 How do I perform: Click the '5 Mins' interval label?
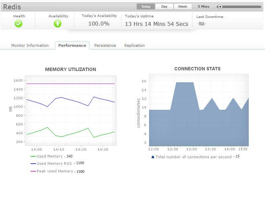pos(203,7)
